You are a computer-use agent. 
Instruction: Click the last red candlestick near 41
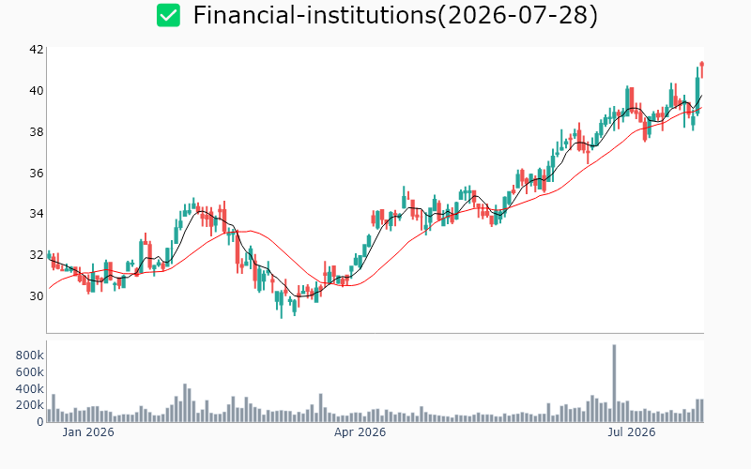click(x=701, y=69)
